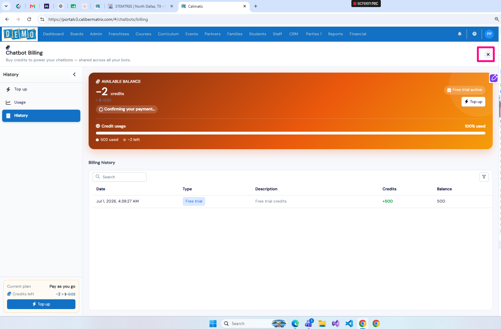This screenshot has height=329, width=501.
Task: Open the Parties 1 menu
Action: [314, 34]
